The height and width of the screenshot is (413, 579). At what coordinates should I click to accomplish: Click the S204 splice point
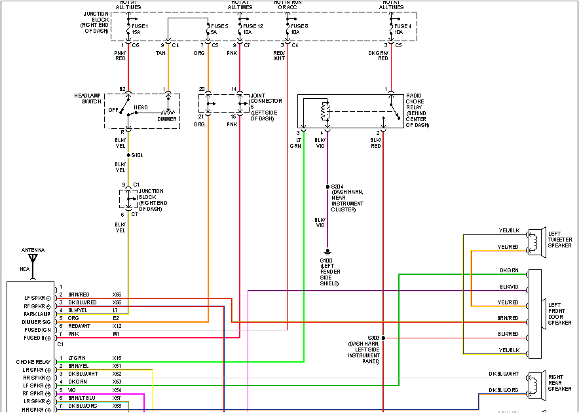327,187
